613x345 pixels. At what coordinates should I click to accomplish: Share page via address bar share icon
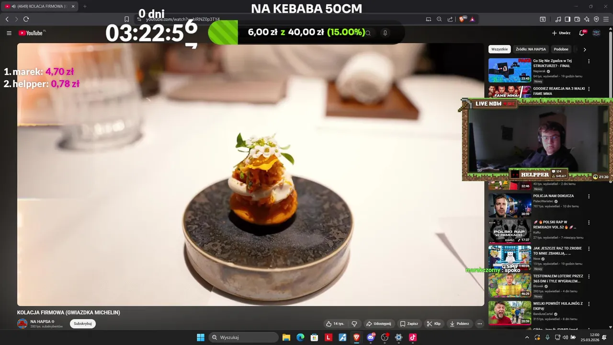tap(450, 19)
